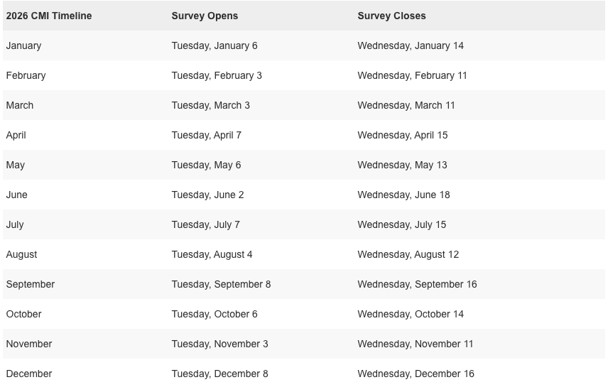Viewport: 608px width, 392px height.
Task: Select the January row label
Action: pos(23,45)
